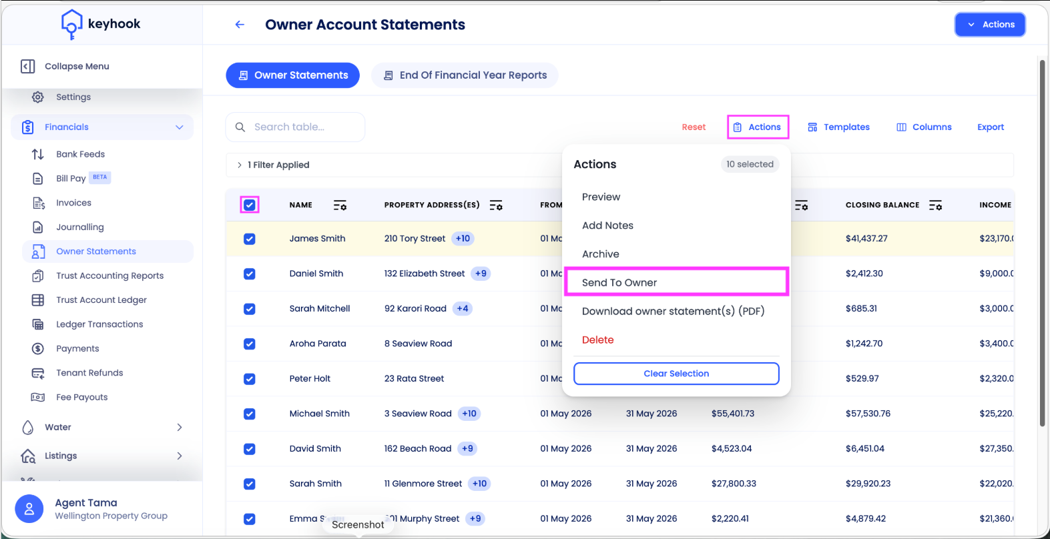Click the Bank Feeds arrows icon
Viewport: 1050px width, 539px height.
[38, 154]
